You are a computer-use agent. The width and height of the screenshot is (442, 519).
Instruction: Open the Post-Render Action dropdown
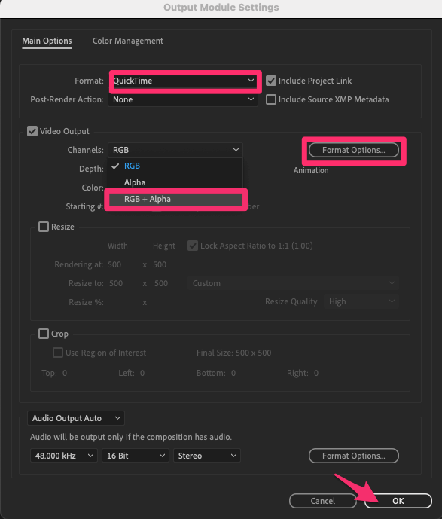[x=183, y=99]
